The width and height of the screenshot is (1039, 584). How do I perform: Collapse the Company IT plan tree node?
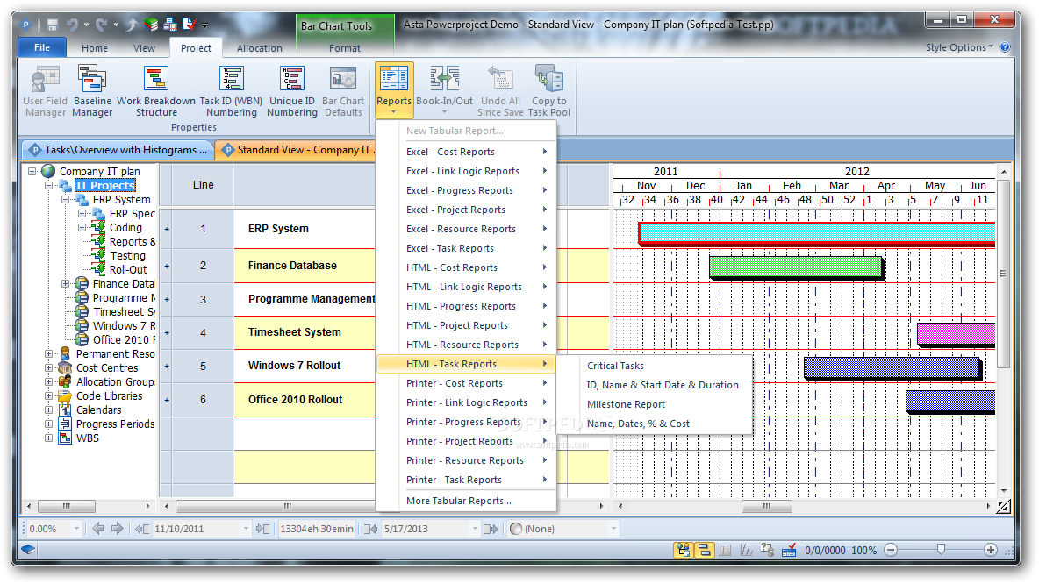[32, 171]
